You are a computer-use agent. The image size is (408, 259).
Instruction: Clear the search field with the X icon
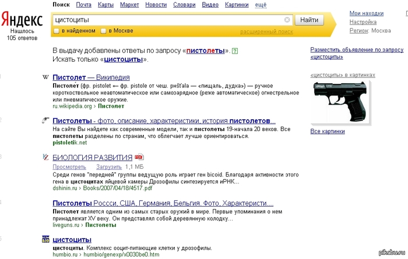287,20
